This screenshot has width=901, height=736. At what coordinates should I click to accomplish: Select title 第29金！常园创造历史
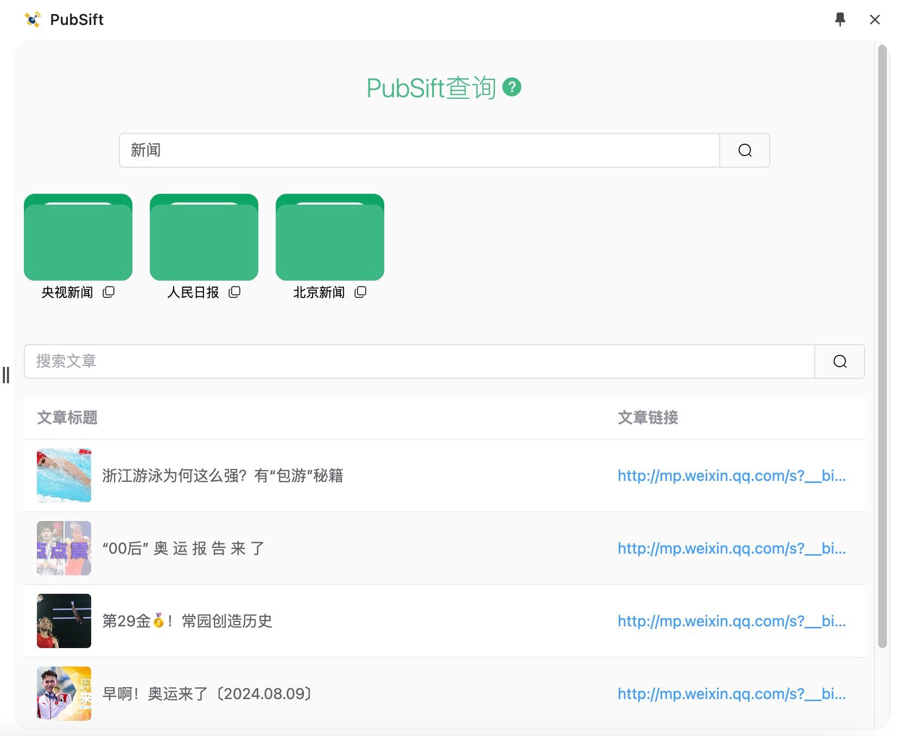[187, 621]
